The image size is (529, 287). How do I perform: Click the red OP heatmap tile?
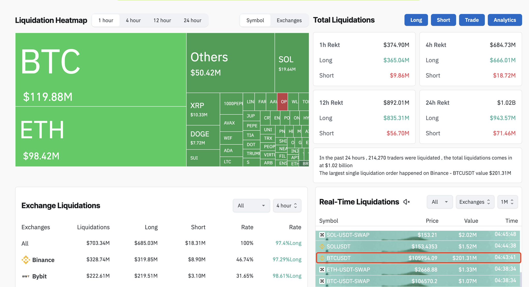(x=283, y=102)
